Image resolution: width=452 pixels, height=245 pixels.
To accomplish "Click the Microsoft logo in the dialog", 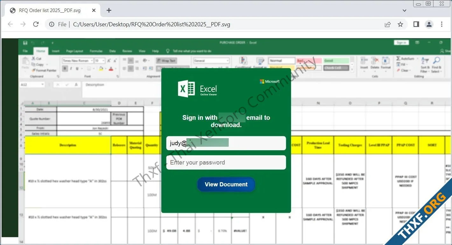I will 270,81.
